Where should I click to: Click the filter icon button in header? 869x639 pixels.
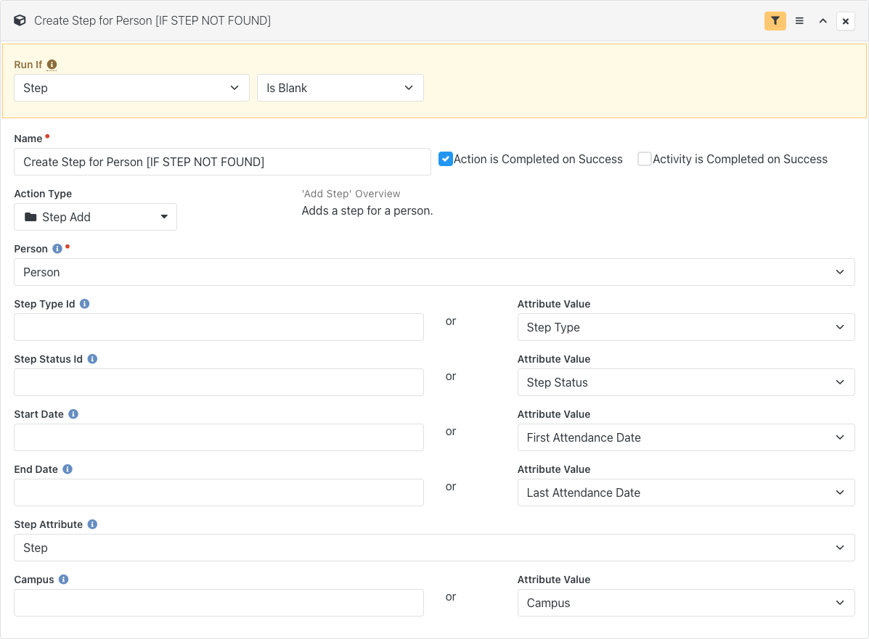[775, 21]
